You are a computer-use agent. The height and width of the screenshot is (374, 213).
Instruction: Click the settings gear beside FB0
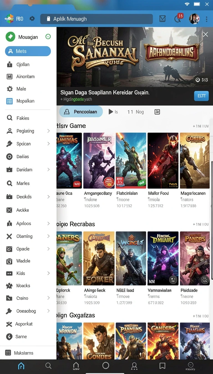(32, 19)
